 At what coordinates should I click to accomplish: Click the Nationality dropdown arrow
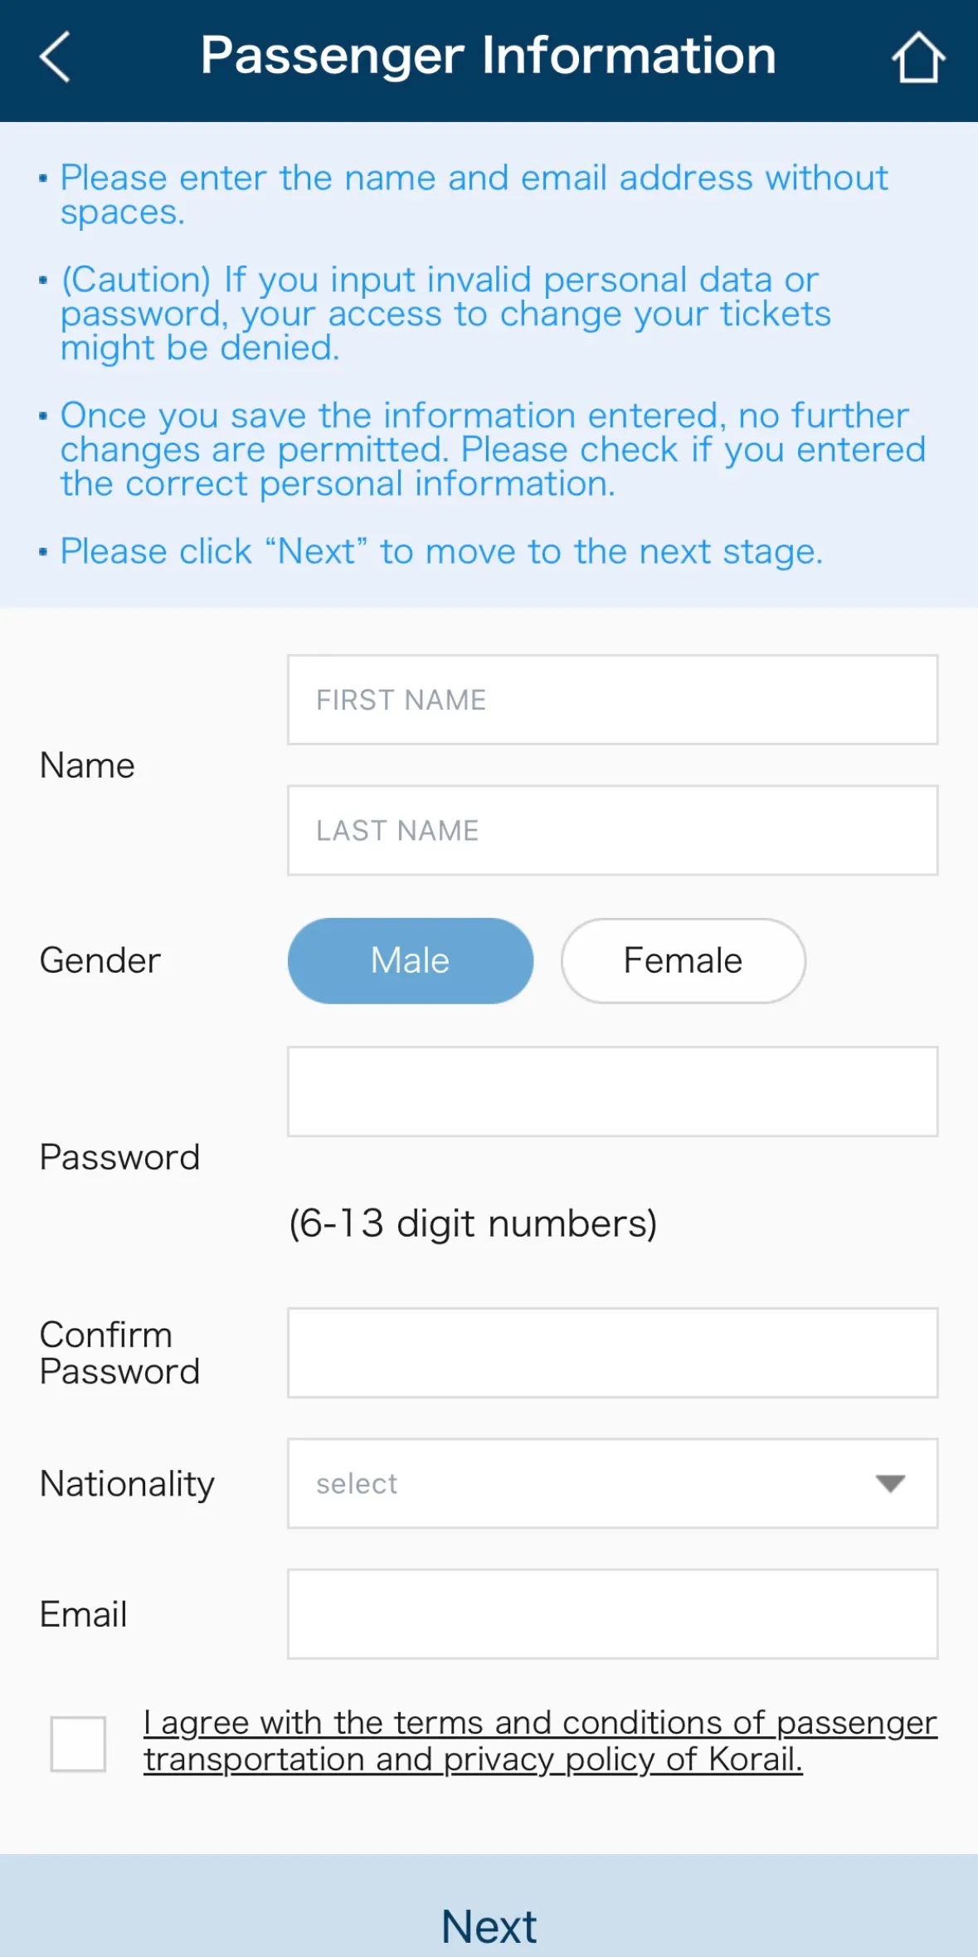point(890,1483)
